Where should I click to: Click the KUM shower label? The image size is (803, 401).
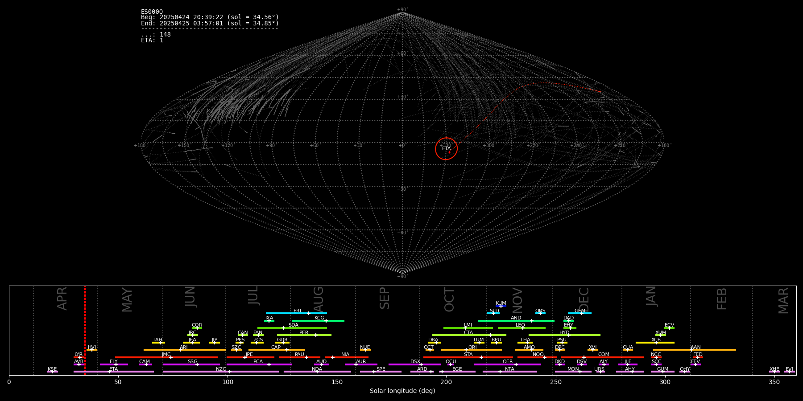pos(501,303)
